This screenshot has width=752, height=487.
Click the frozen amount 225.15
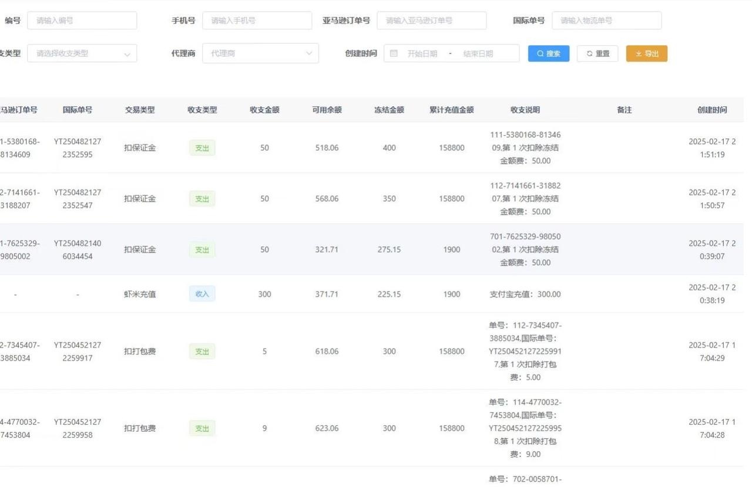[x=389, y=294]
